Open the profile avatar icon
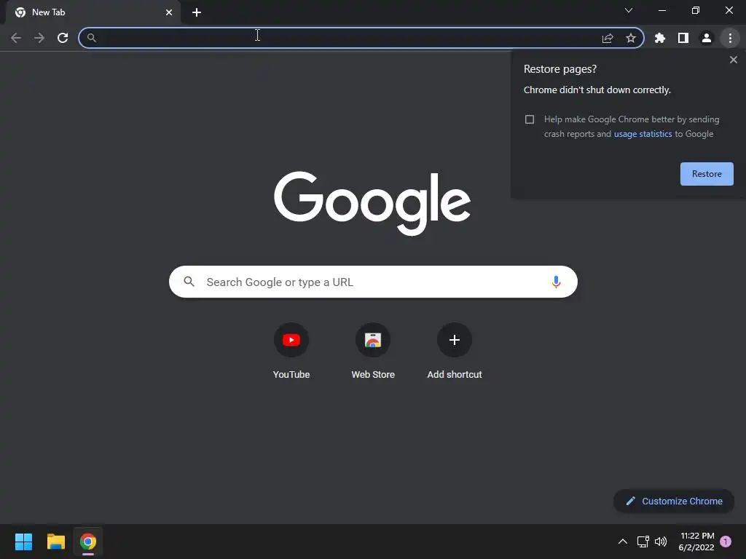 tap(707, 38)
